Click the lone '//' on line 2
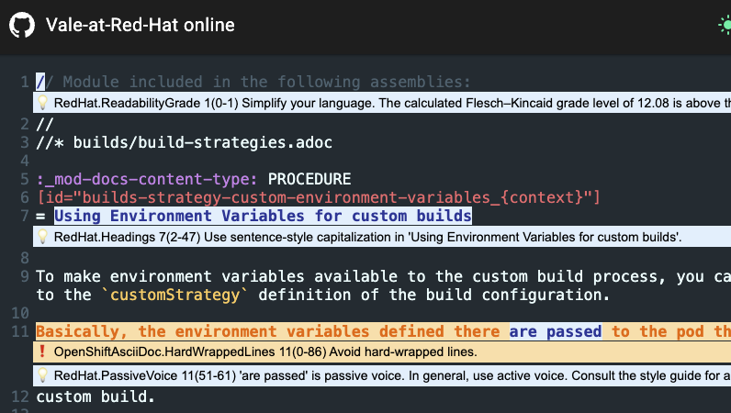The height and width of the screenshot is (413, 731). [45, 124]
